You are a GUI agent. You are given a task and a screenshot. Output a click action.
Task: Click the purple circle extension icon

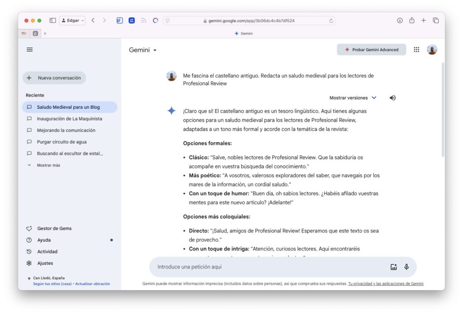click(156, 20)
